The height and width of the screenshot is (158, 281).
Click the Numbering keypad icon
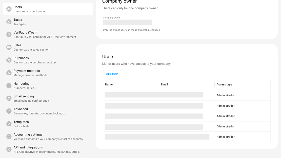(x=9, y=86)
